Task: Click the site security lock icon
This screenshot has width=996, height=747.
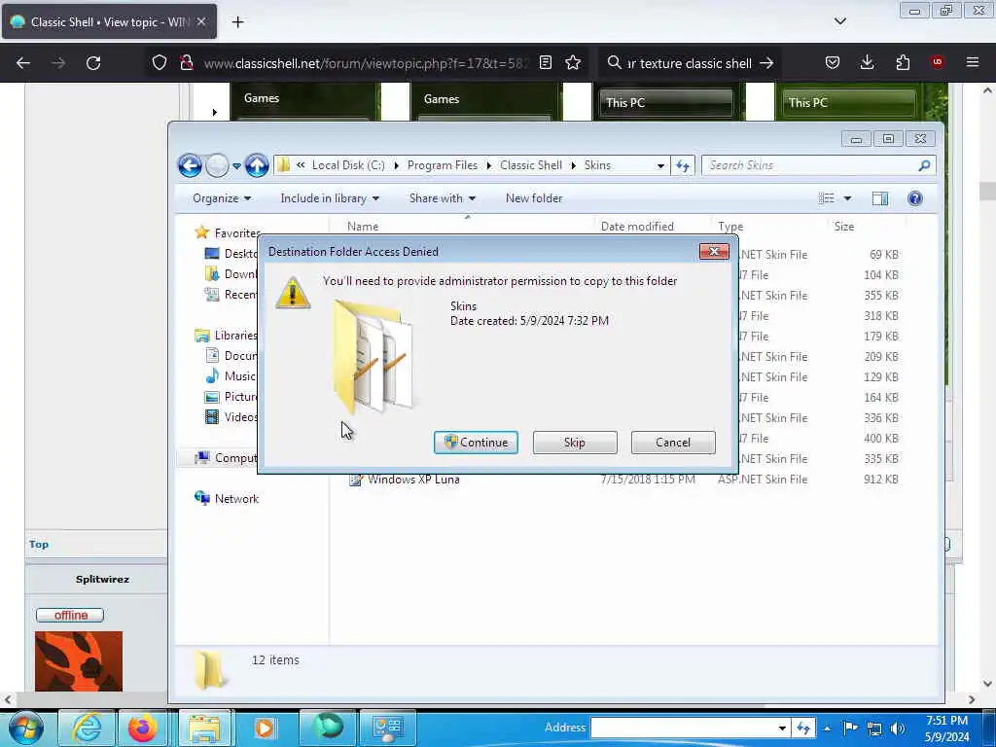Action: coord(186,63)
